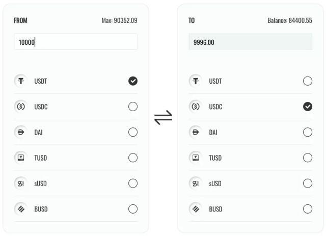Image resolution: width=326 pixels, height=236 pixels.
Task: Click the BUSD label in TO list
Action: pyautogui.click(x=215, y=209)
